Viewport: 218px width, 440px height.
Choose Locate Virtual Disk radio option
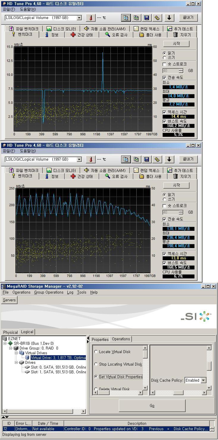[x=96, y=352]
